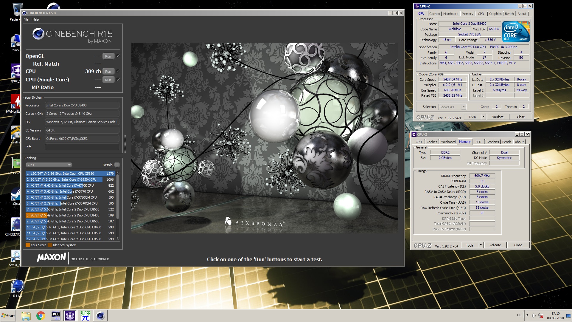
Task: Click the SetFSB PLL taskbar icon
Action: coord(56,316)
